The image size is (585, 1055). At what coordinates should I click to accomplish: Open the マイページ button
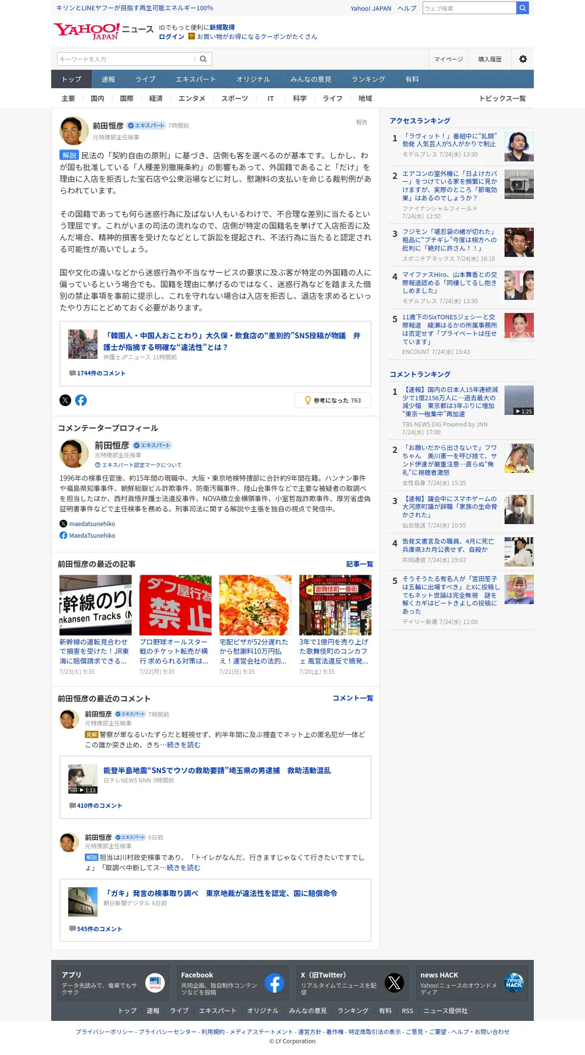click(448, 59)
